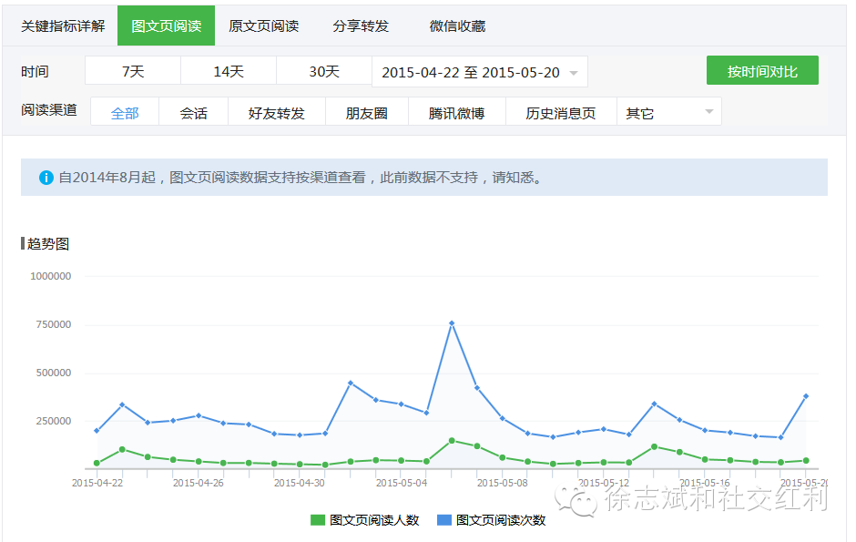This screenshot has height=542, width=856.
Task: Click the green peak point under the blue maximum
Action: click(452, 441)
